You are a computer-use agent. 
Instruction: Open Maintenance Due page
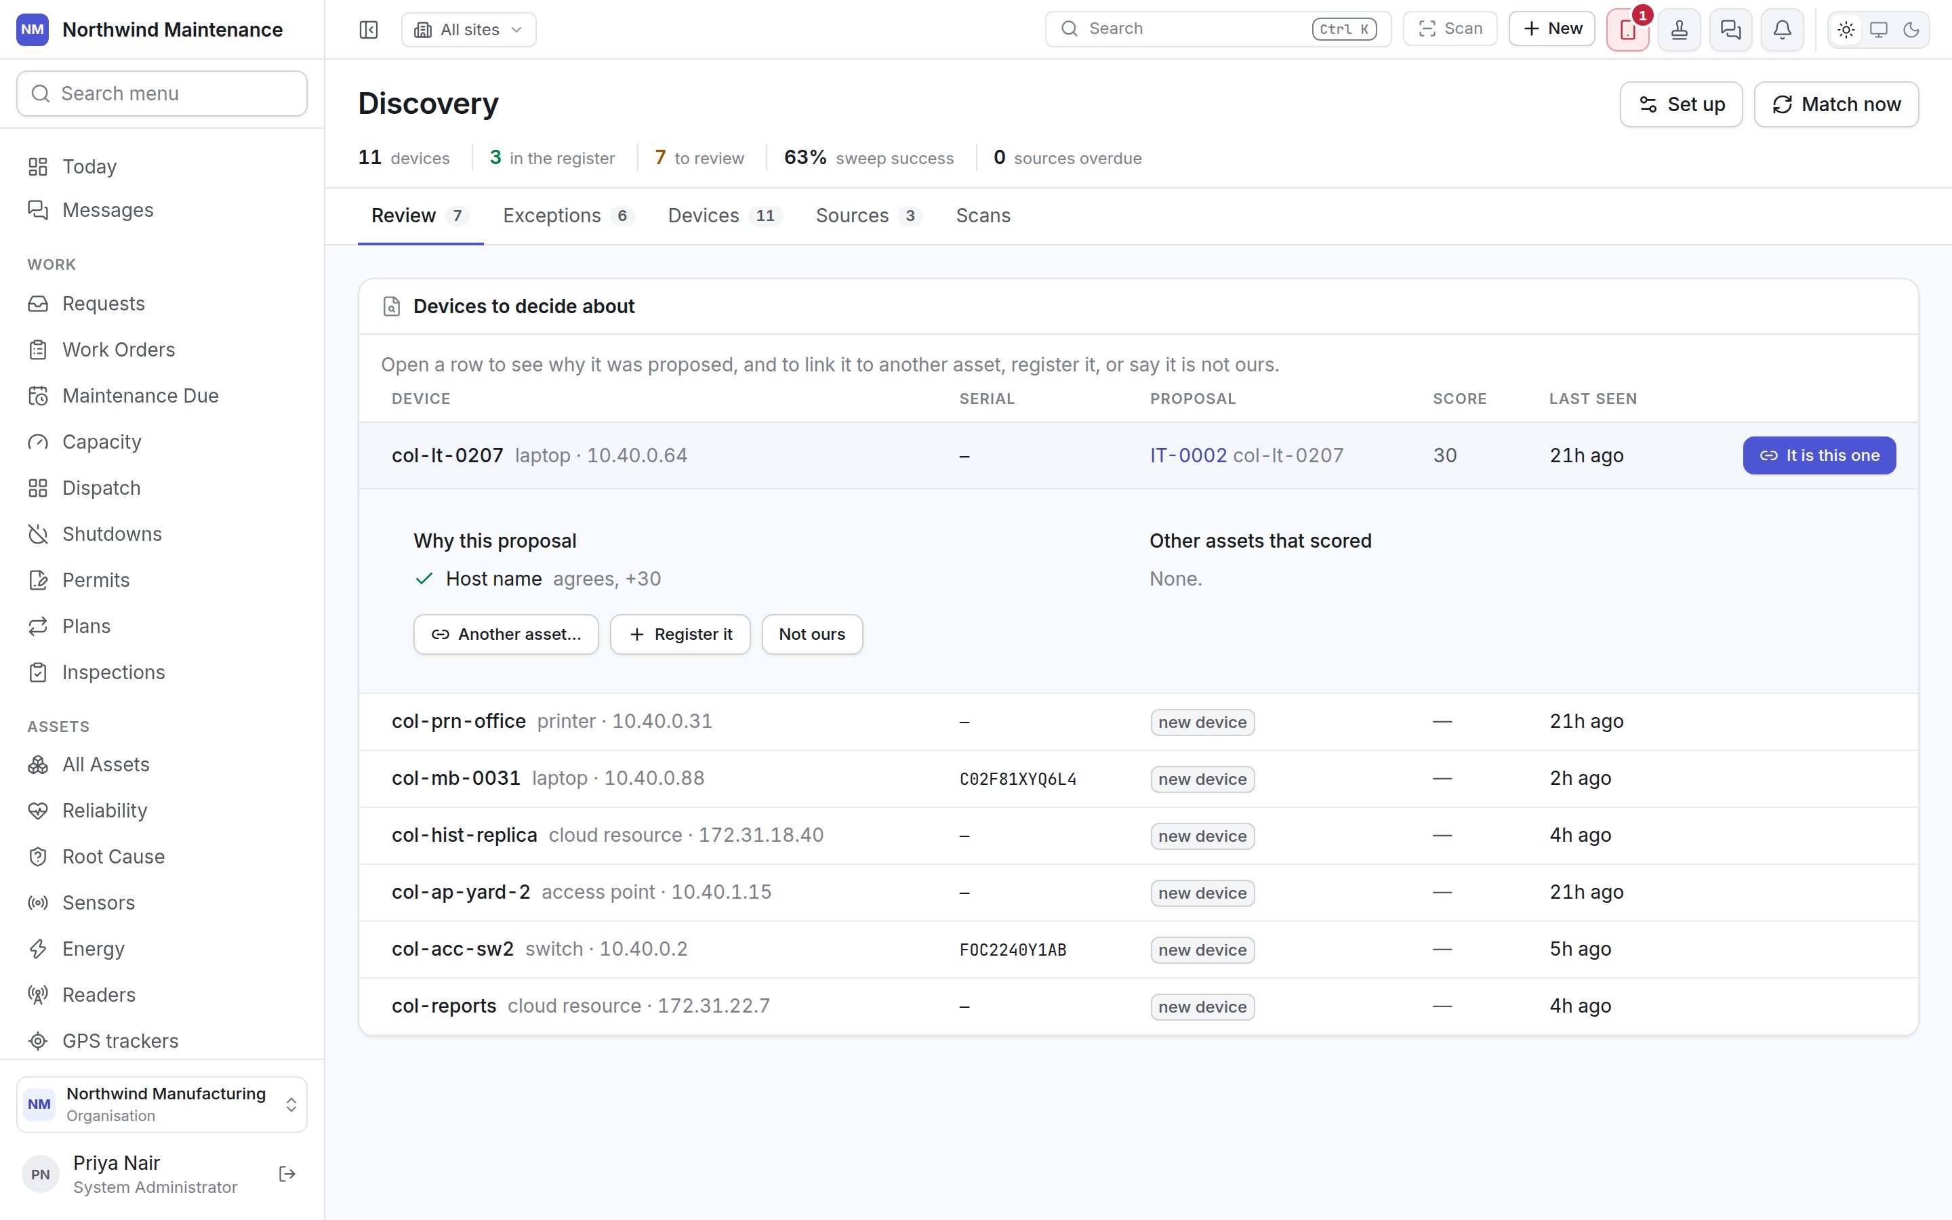point(161,395)
